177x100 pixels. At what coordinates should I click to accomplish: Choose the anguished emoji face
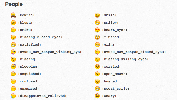coord(13,74)
